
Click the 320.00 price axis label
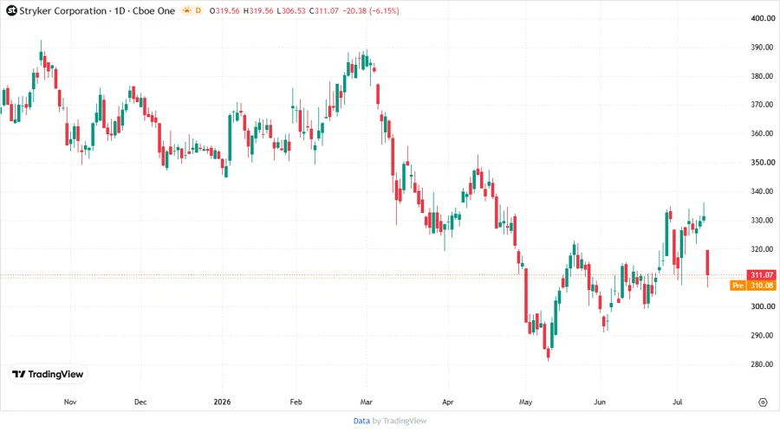pyautogui.click(x=763, y=248)
